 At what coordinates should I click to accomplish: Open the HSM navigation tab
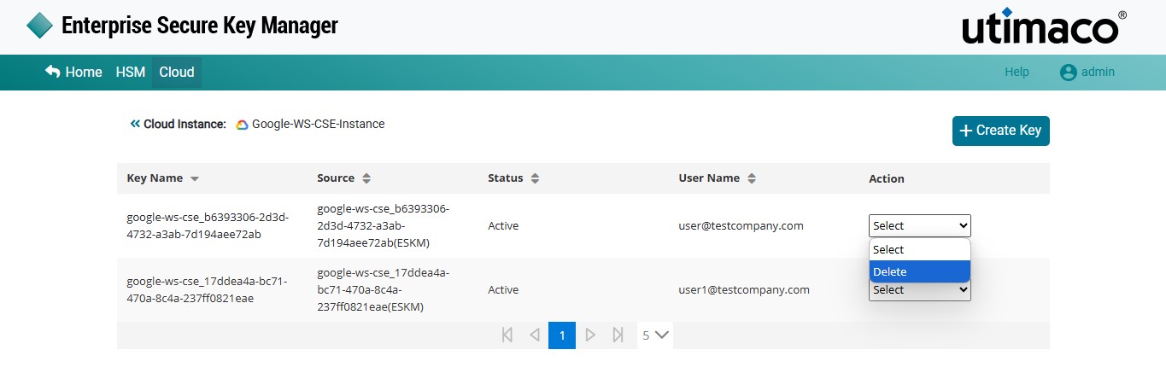tap(131, 73)
